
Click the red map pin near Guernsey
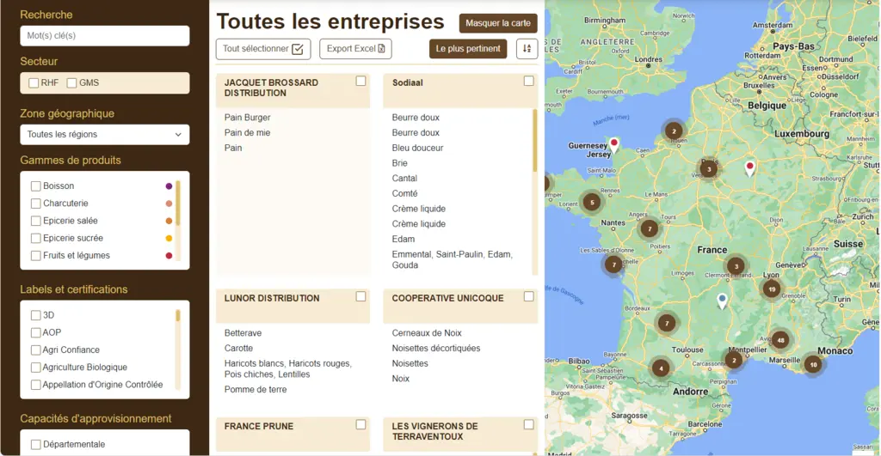click(614, 143)
